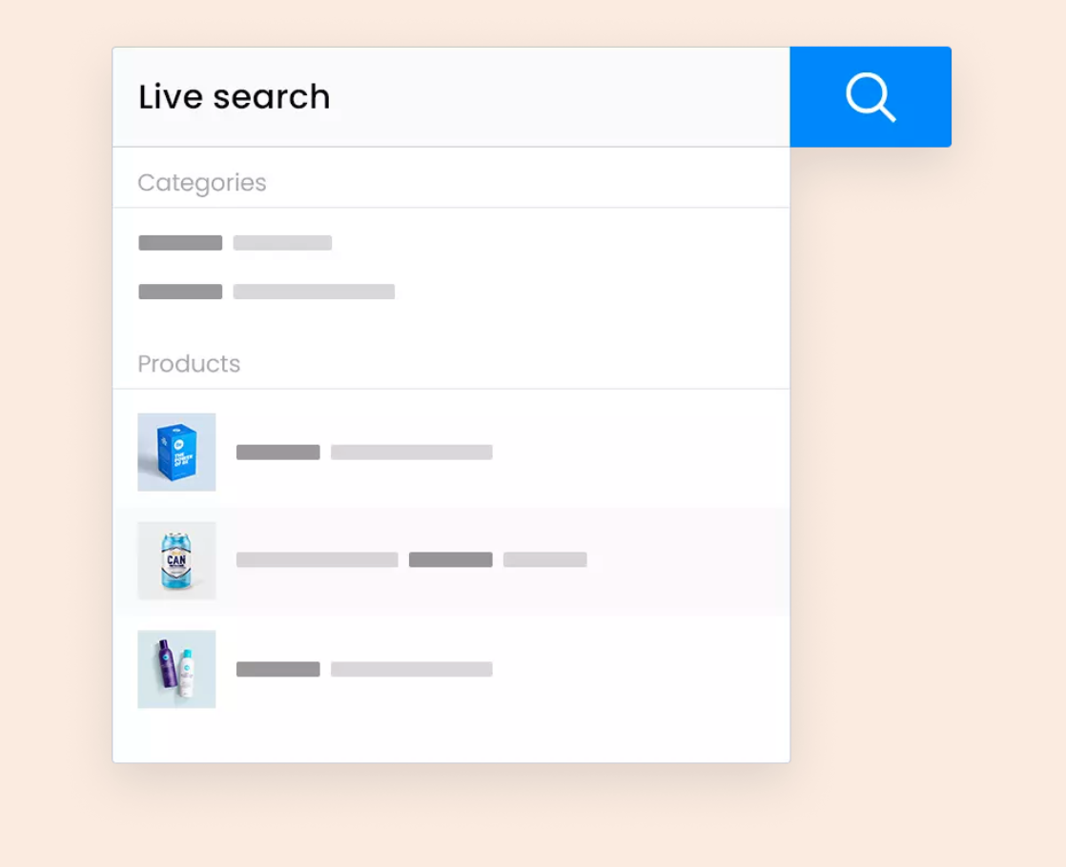Choose the highlighted CAN product result text
1066x867 pixels.
(411, 560)
